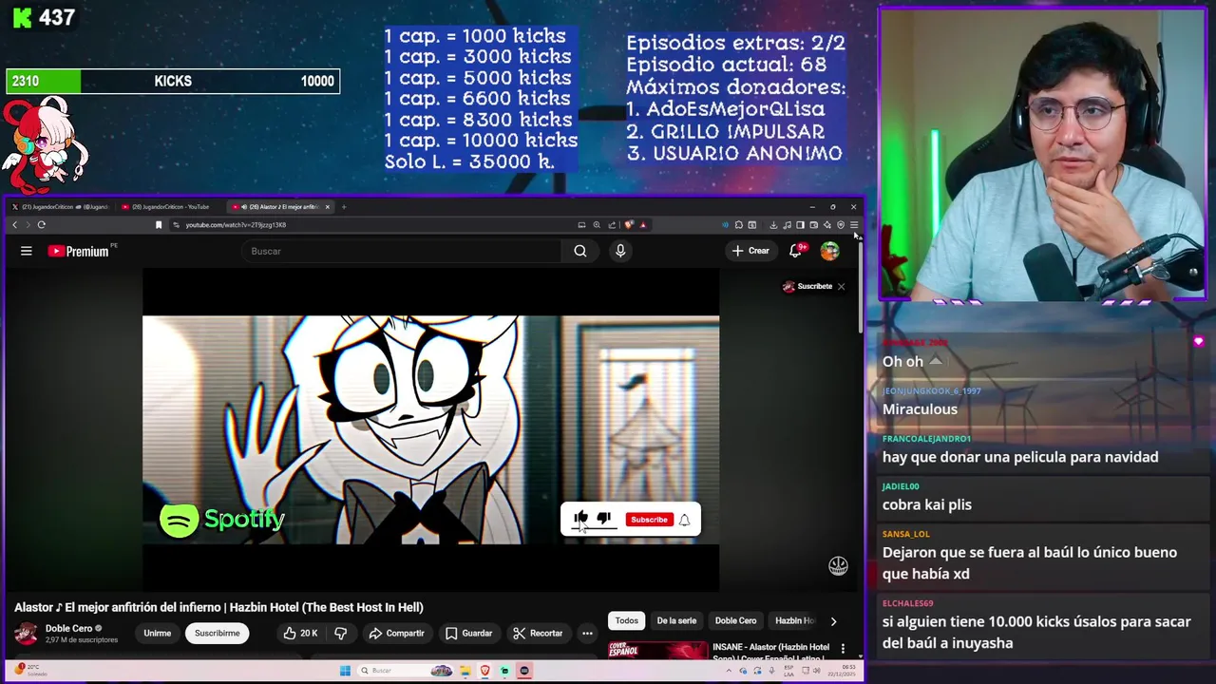Go back in the browser
Image resolution: width=1216 pixels, height=684 pixels.
(x=15, y=225)
